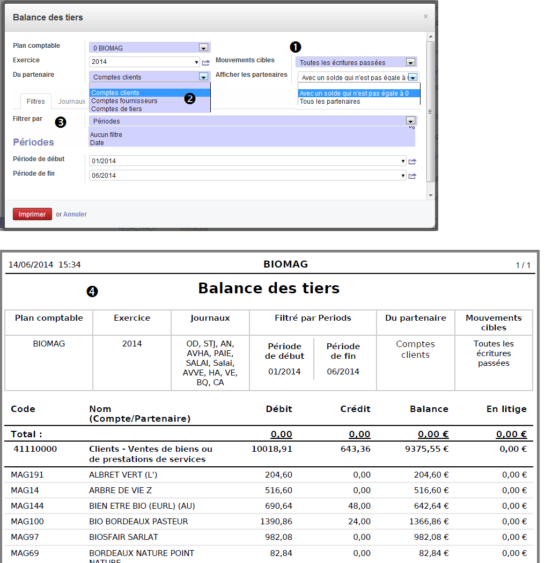Click the dialog scrollbar up arrow

(x=431, y=37)
